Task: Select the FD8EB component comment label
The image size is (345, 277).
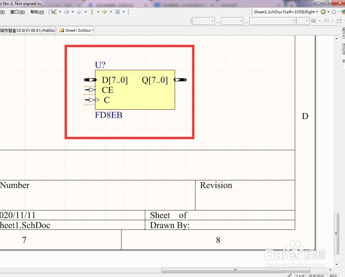Action: click(108, 115)
